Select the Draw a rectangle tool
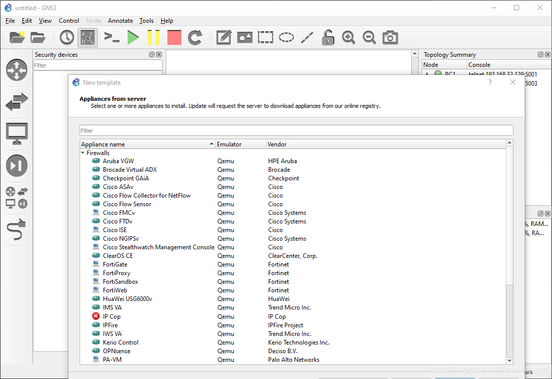This screenshot has width=552, height=379. tap(266, 37)
